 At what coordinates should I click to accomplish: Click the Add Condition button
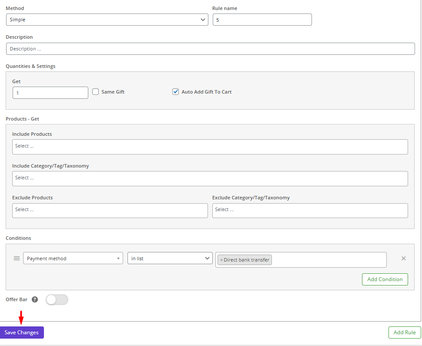coord(385,279)
